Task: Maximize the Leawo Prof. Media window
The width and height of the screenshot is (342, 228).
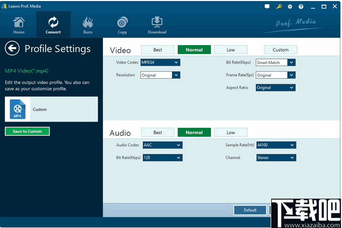Action: coord(324,6)
